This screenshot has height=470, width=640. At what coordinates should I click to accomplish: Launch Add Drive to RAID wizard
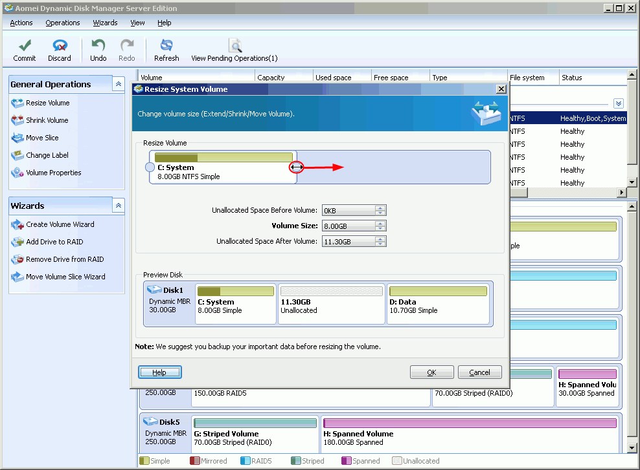point(54,242)
